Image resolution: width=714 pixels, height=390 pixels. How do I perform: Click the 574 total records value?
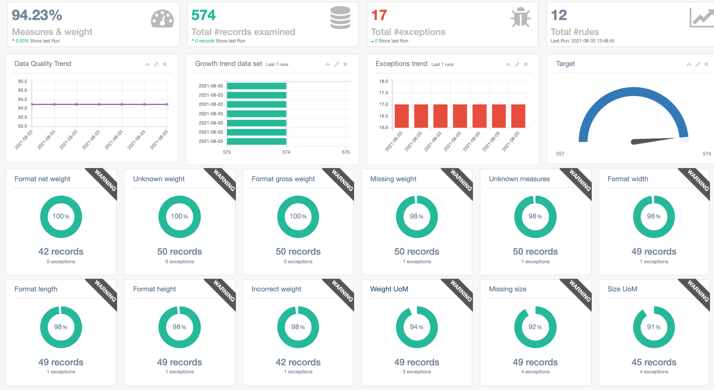tap(203, 15)
